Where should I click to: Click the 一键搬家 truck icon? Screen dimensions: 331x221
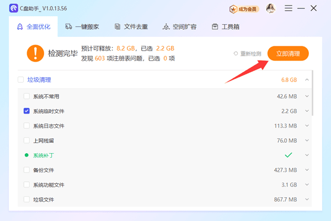(x=68, y=26)
